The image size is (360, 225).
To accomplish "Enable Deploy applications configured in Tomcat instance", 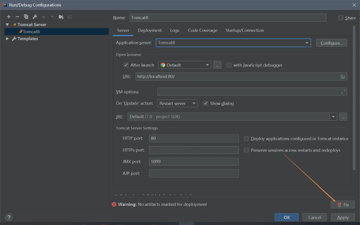I will coord(246,138).
